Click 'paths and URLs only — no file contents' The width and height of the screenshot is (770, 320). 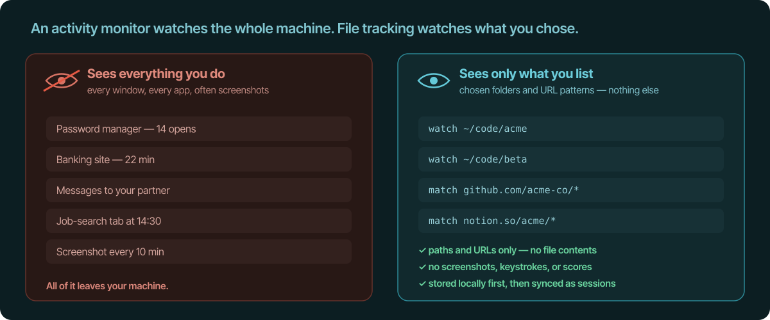click(x=513, y=250)
